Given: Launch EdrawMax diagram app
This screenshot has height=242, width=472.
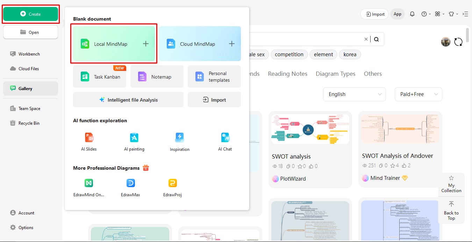Looking at the screenshot, I should [x=131, y=188].
